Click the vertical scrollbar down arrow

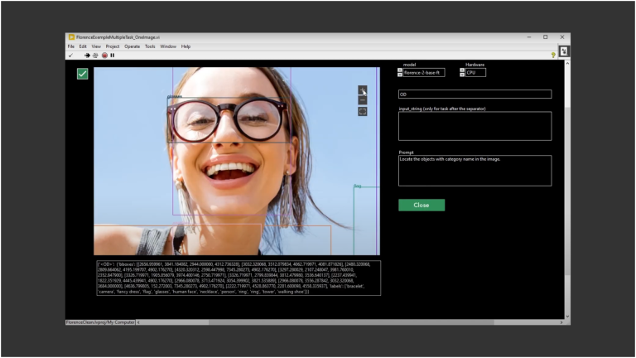pos(567,317)
